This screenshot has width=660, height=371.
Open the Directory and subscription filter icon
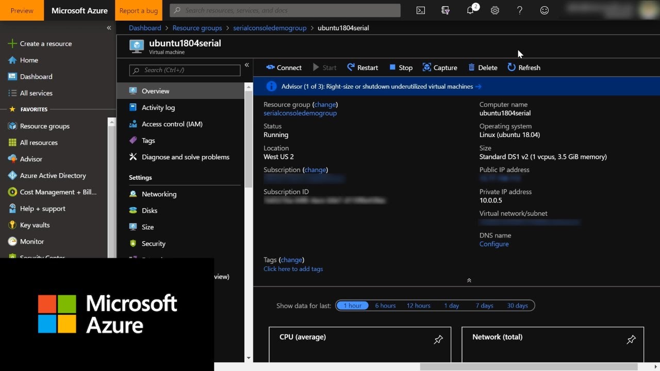coord(445,10)
